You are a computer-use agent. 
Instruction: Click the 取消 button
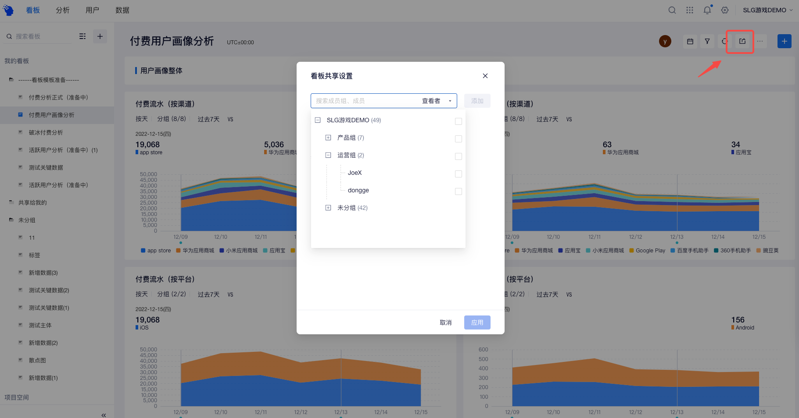[x=446, y=322]
